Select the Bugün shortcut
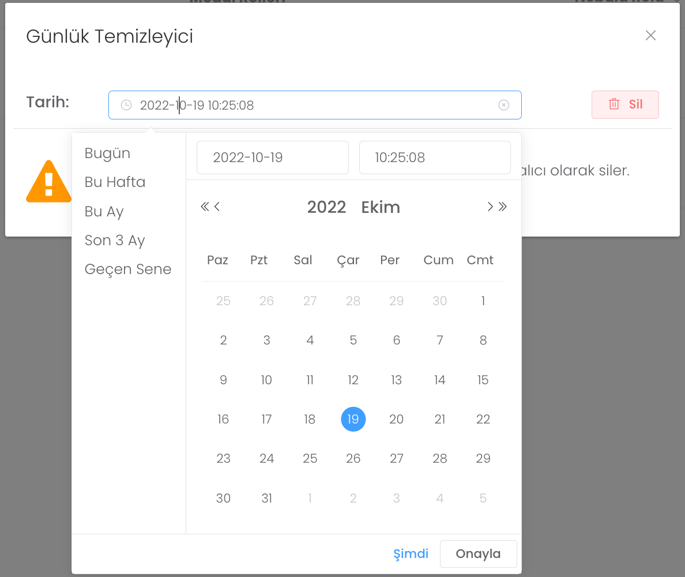Screen dimensions: 685x577 pos(107,153)
